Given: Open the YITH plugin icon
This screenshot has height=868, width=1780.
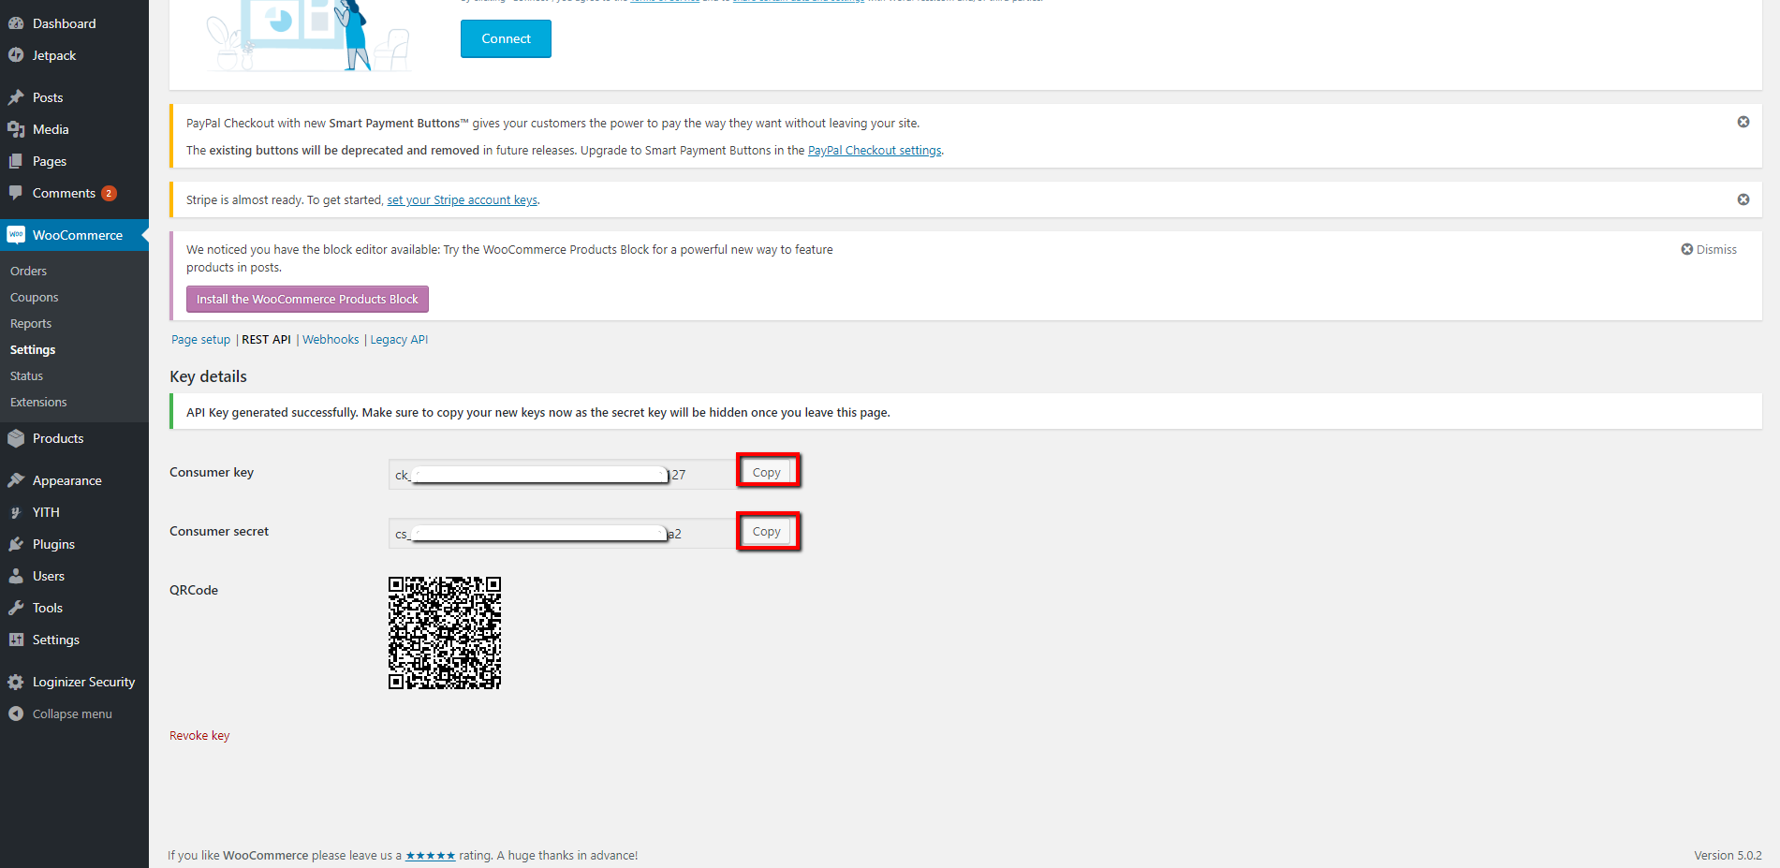Looking at the screenshot, I should pos(16,512).
